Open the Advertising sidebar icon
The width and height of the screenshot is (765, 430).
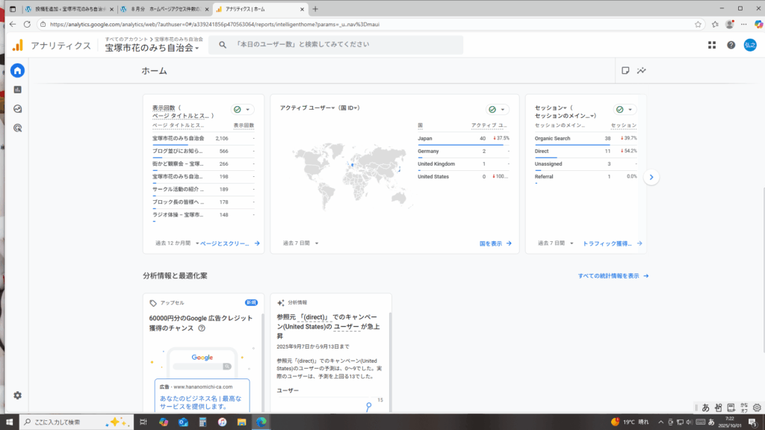[x=17, y=128]
